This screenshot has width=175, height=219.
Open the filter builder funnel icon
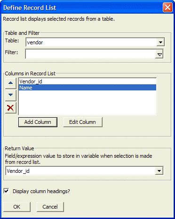(159, 55)
